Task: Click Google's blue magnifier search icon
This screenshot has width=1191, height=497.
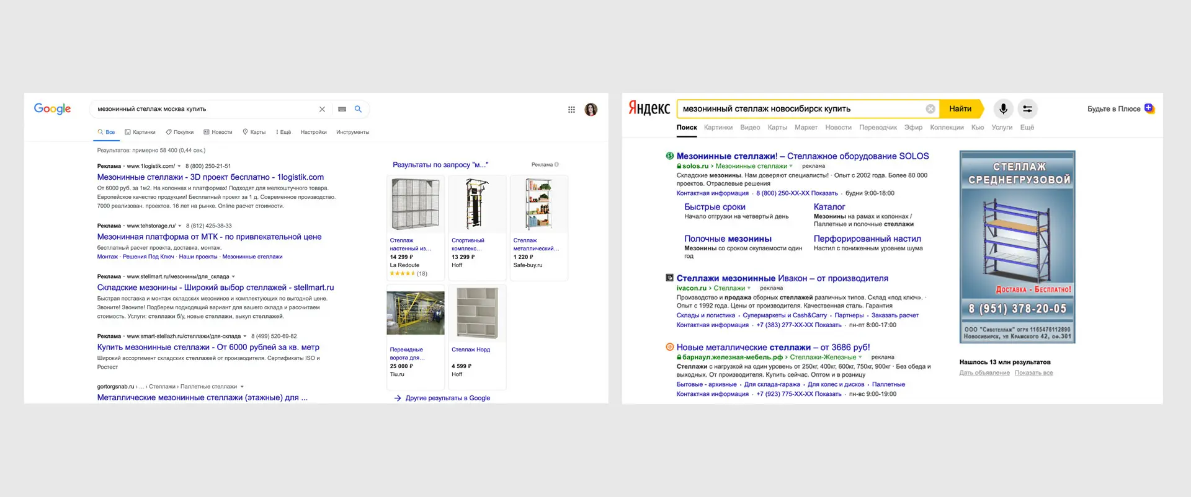Action: pos(358,109)
